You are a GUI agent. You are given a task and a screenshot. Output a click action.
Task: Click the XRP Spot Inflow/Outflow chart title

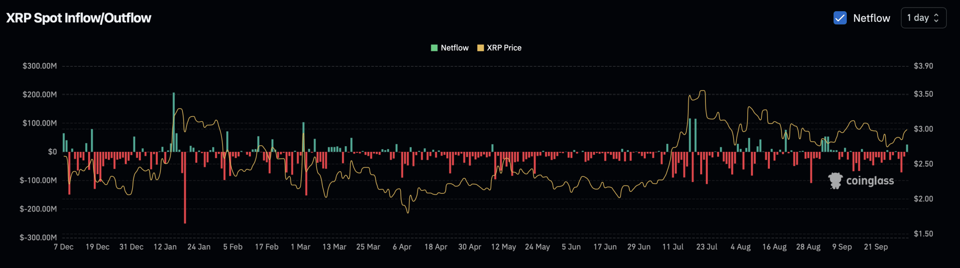(79, 18)
